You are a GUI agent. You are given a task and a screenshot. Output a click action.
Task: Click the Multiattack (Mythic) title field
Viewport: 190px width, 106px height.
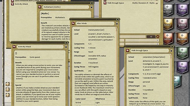pos(66,7)
